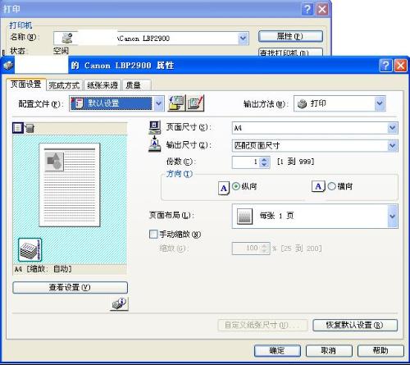Open the printer status info icon
This screenshot has height=365, width=410.
(120, 303)
